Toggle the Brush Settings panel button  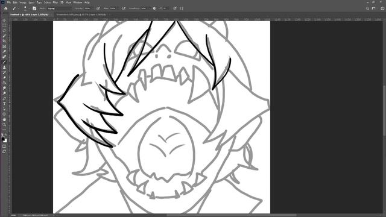pos(34,8)
